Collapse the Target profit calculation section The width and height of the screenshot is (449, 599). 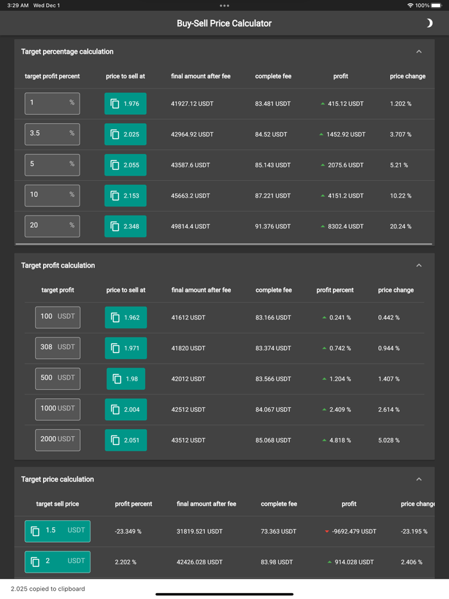[x=419, y=265]
